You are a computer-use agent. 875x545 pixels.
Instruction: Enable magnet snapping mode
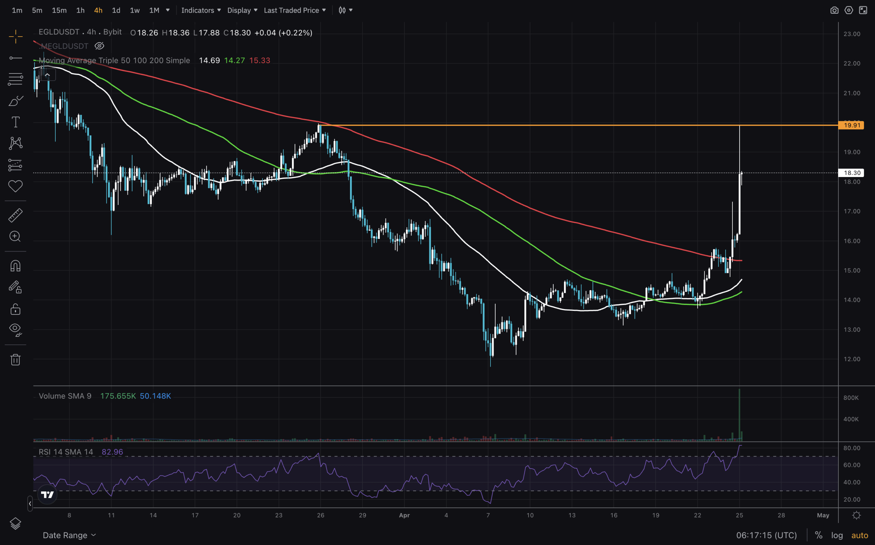tap(15, 265)
